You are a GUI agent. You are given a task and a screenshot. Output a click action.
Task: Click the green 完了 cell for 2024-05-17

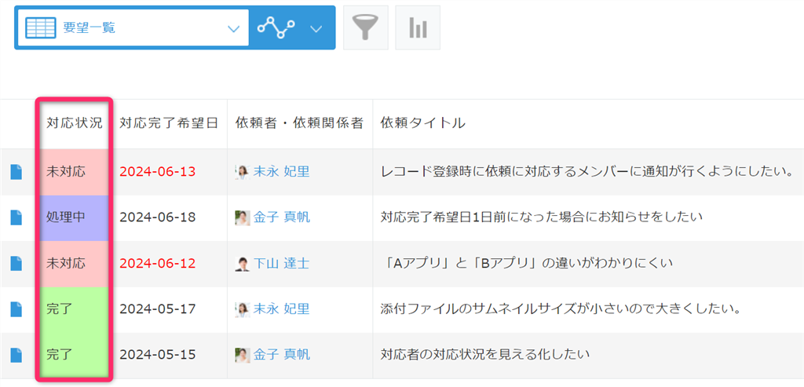[72, 309]
